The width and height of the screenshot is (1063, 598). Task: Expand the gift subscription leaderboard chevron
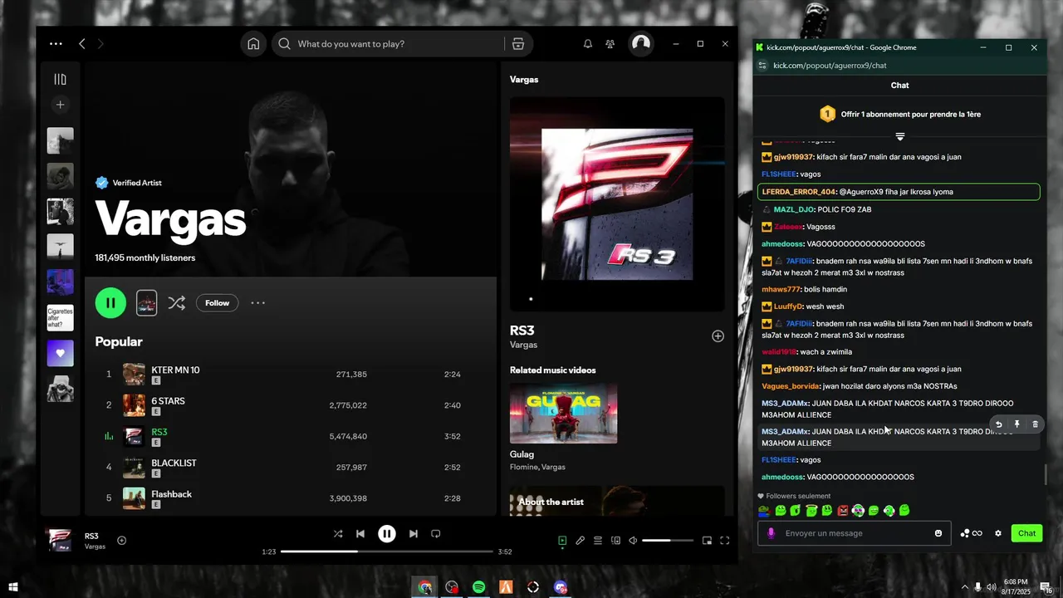click(899, 136)
